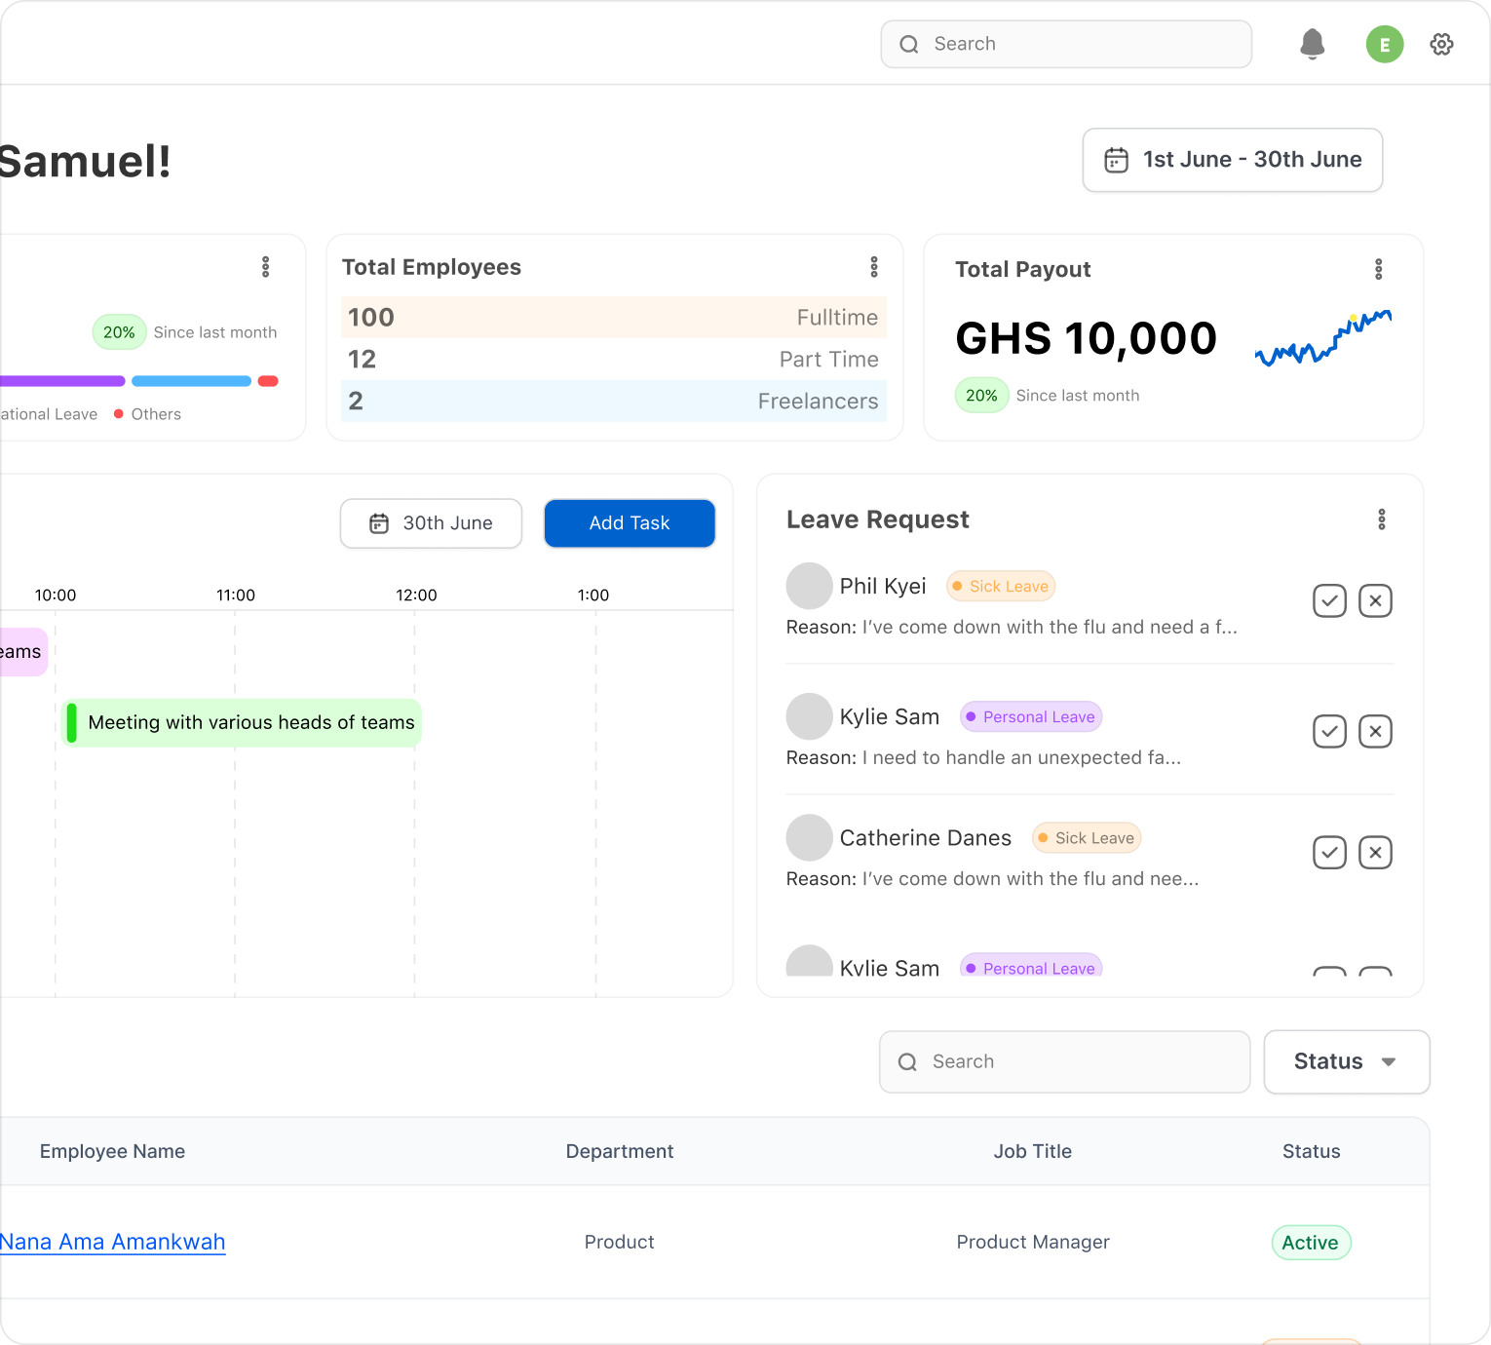Open the settings gear icon

pos(1442,44)
